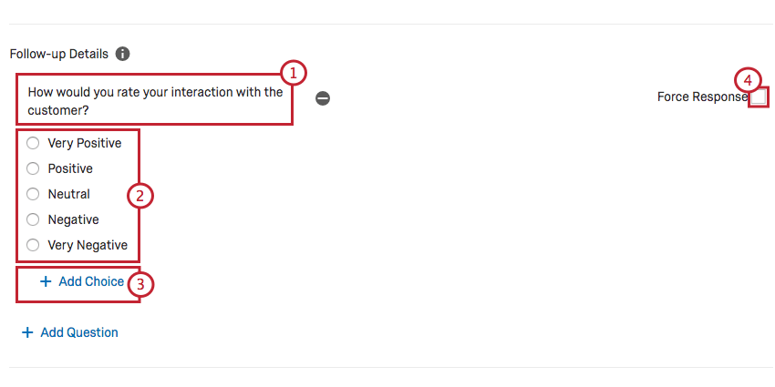775x387 pixels.
Task: Click the Positive choice label text
Action: tap(70, 168)
